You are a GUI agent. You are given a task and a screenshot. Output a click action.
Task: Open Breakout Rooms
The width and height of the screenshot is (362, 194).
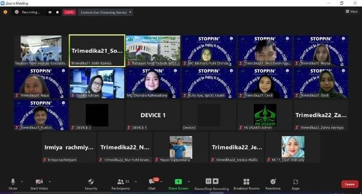coord(246,184)
